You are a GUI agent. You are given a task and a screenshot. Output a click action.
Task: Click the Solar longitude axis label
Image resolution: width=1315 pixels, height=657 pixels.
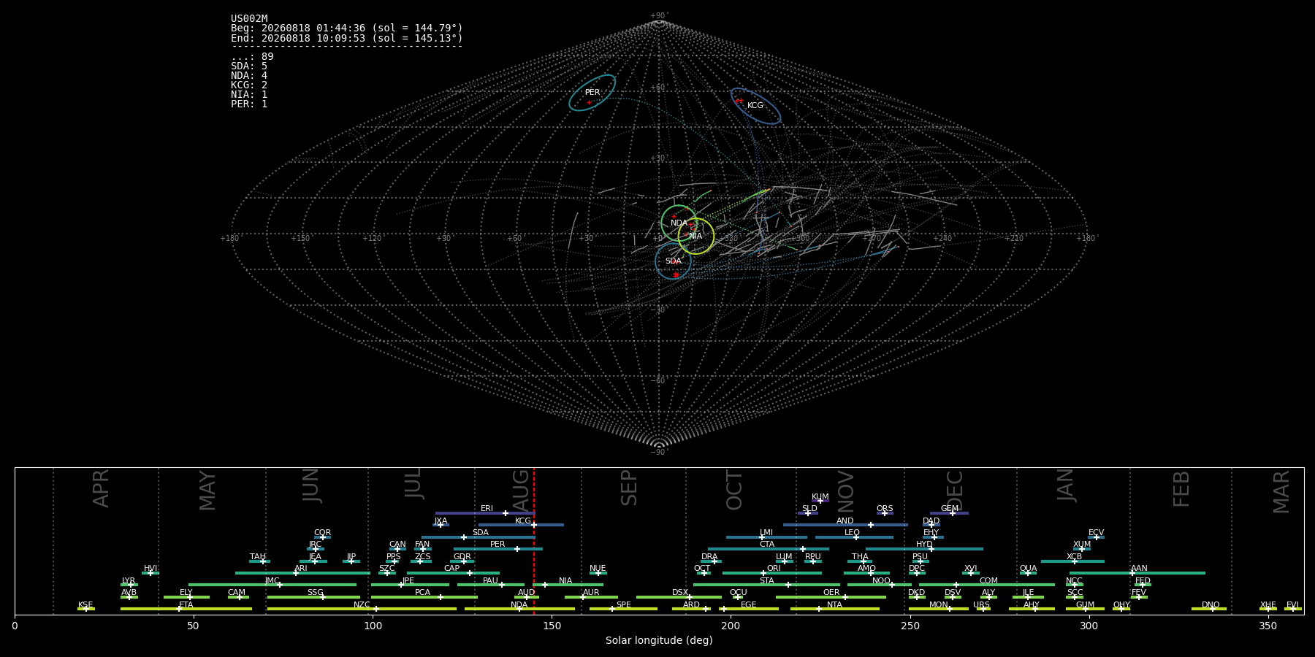(659, 640)
